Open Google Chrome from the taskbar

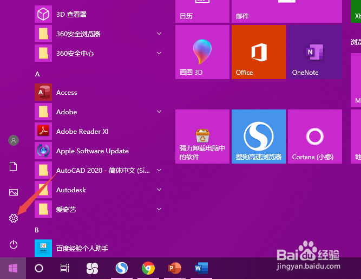point(148,268)
